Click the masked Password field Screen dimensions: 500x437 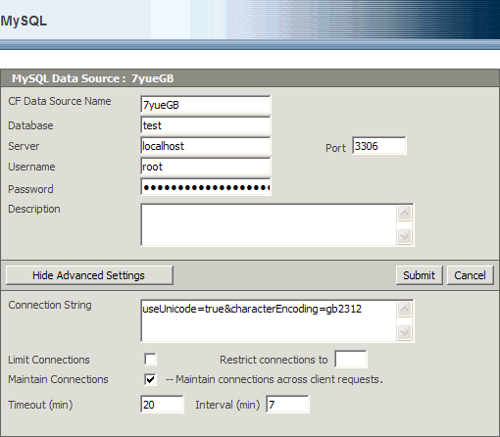pos(206,187)
